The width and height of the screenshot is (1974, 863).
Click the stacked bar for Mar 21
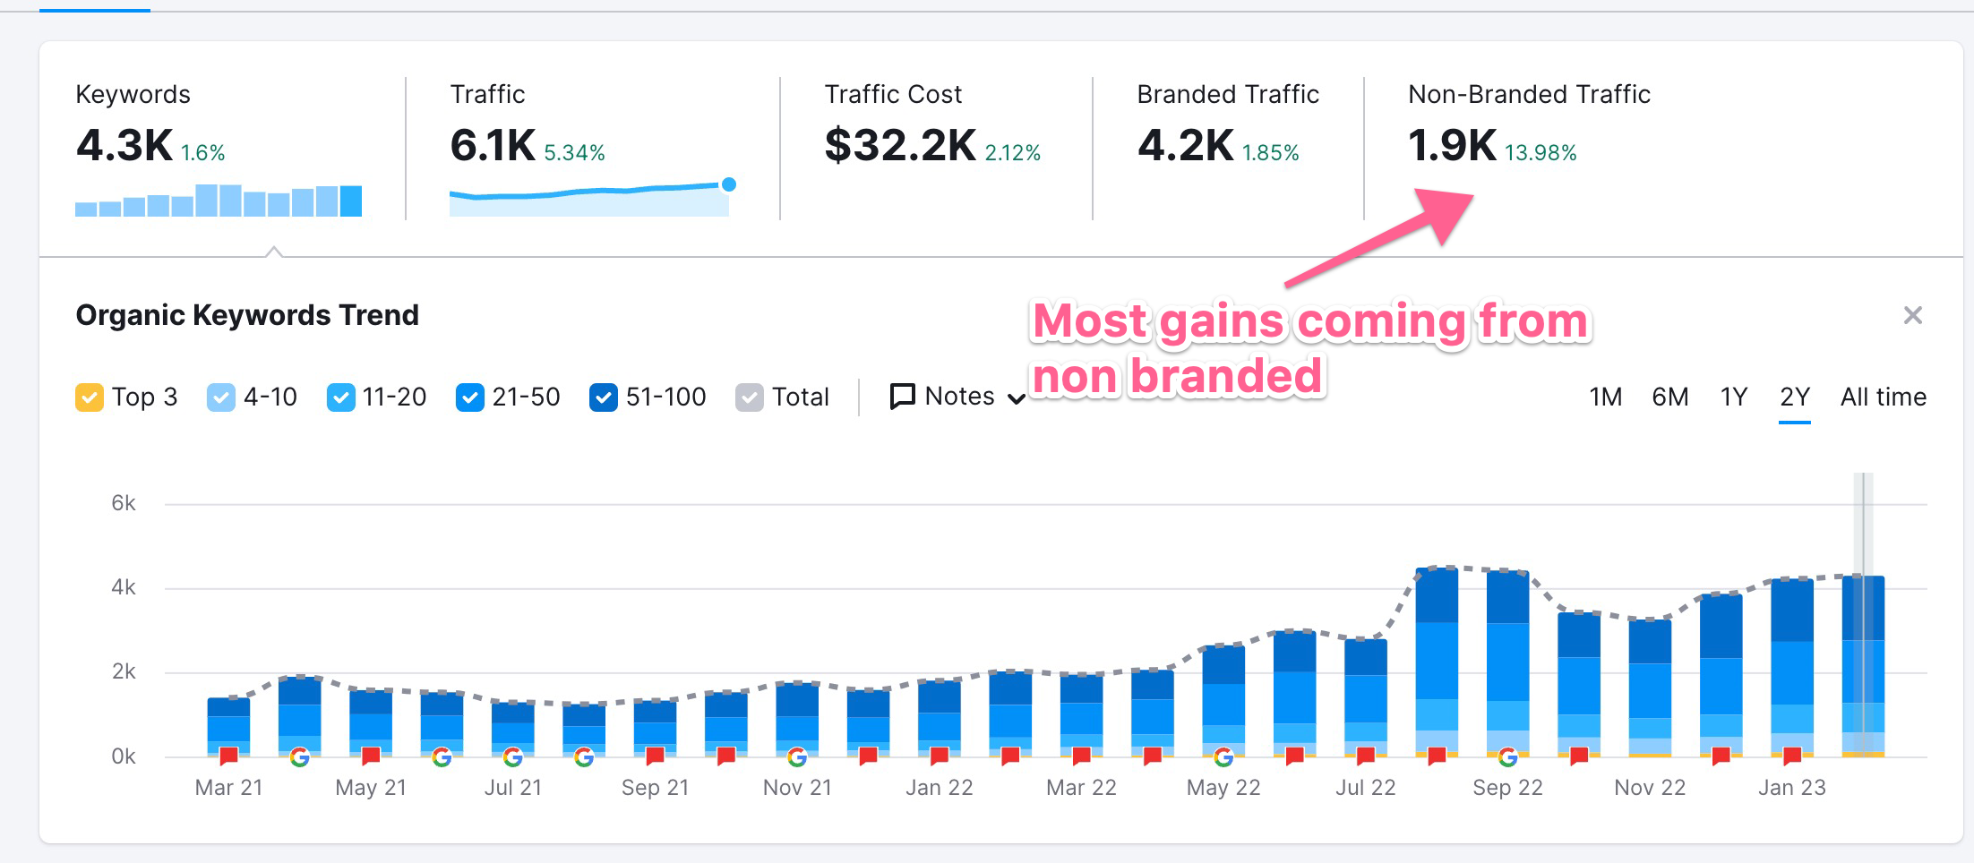[x=228, y=727]
